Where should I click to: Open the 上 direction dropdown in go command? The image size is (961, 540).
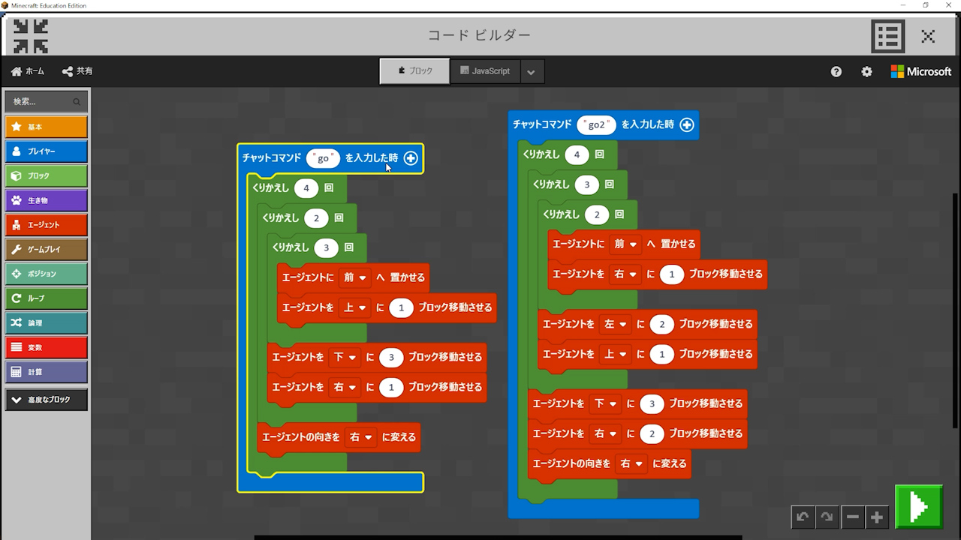(355, 307)
